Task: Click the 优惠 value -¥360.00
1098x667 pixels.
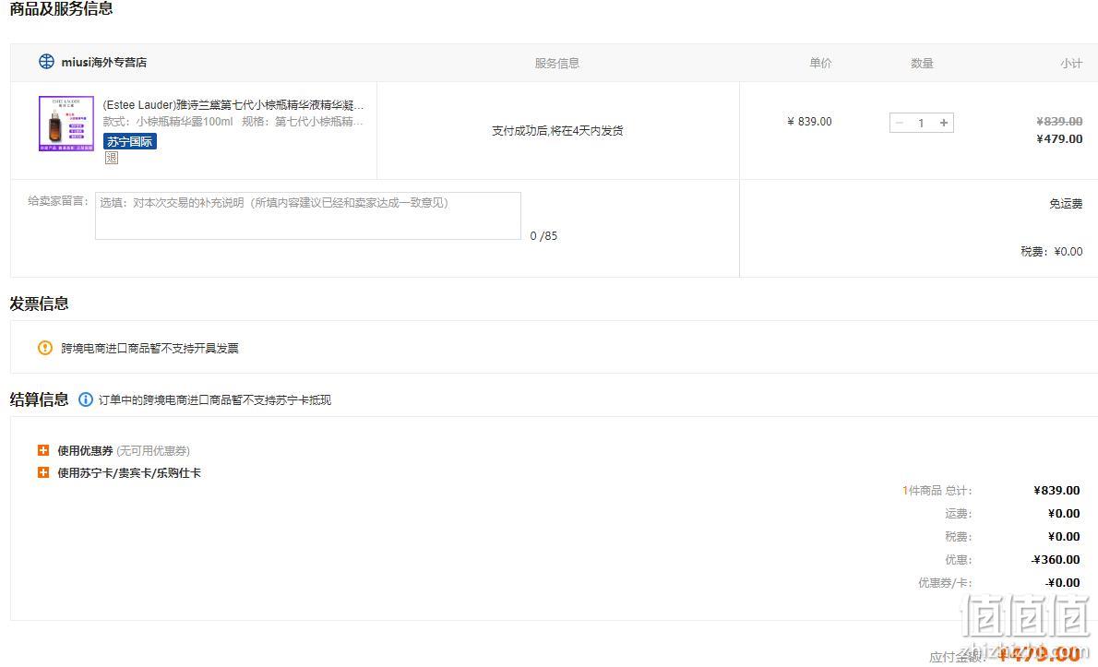Action: [x=1056, y=559]
